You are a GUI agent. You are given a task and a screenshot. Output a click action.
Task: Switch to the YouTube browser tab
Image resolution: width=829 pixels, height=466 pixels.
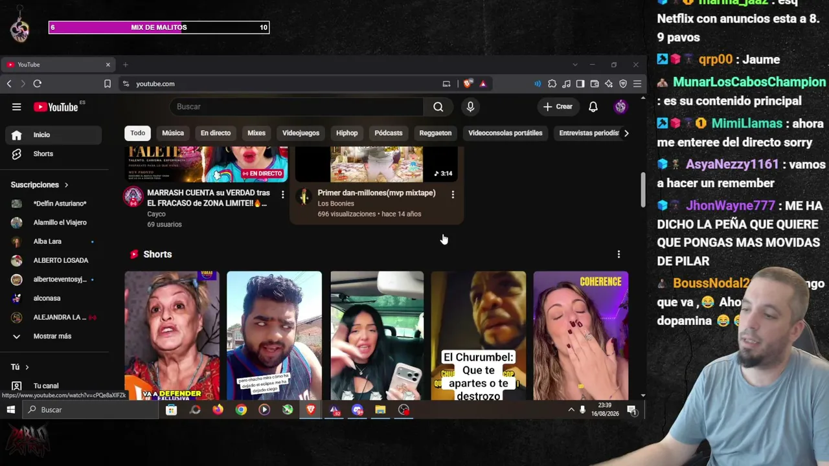58,65
